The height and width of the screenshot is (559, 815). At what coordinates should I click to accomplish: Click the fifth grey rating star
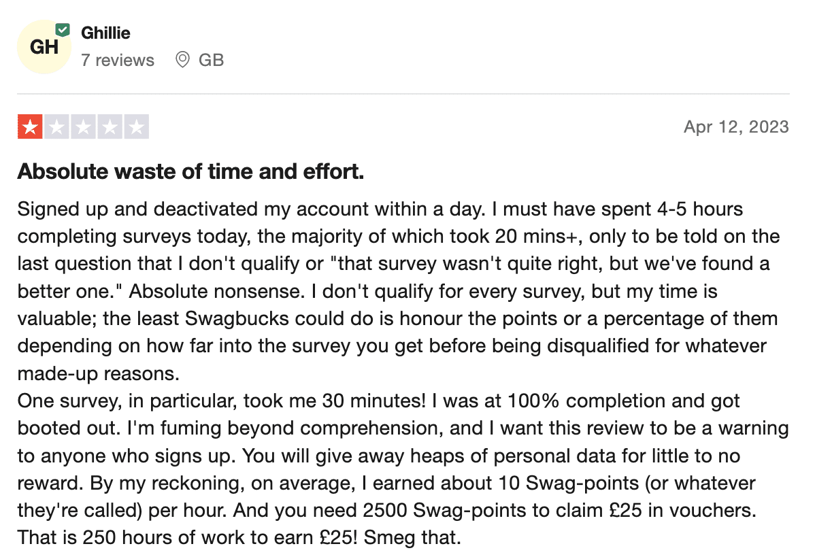point(136,126)
